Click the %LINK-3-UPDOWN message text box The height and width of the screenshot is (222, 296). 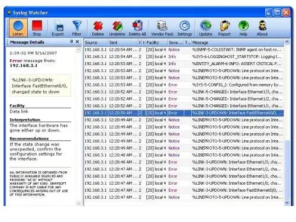tap(40, 86)
